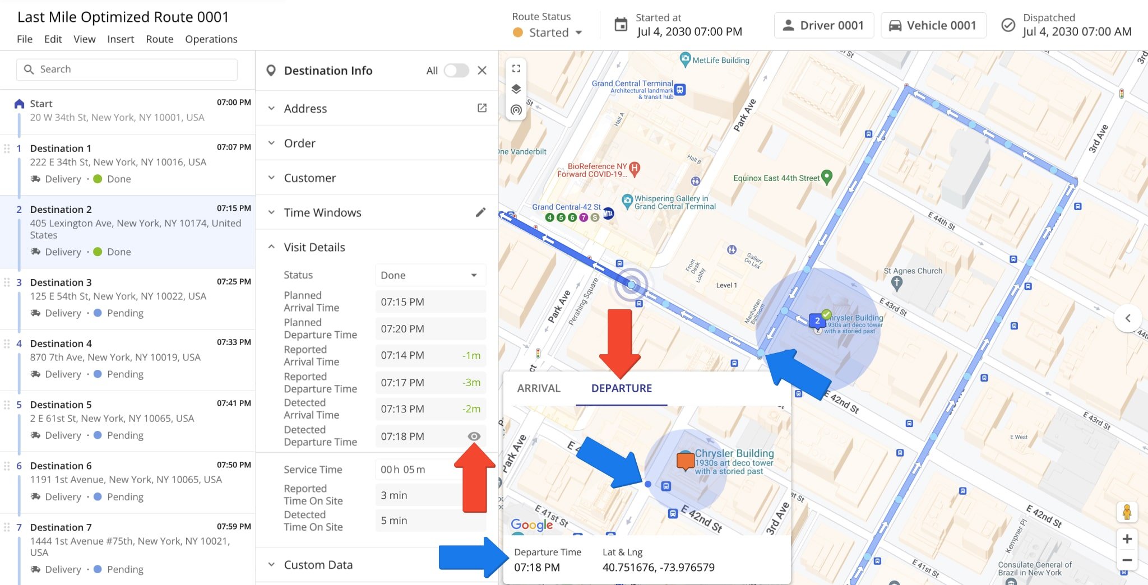Image resolution: width=1148 pixels, height=585 pixels.
Task: Click the Reported Departure Time 07:17 PM field
Action: (x=430, y=383)
